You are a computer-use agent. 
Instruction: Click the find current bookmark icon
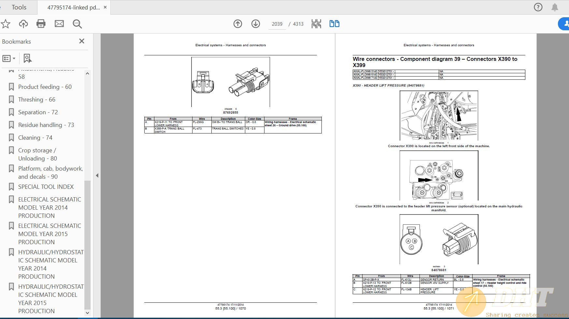point(28,59)
